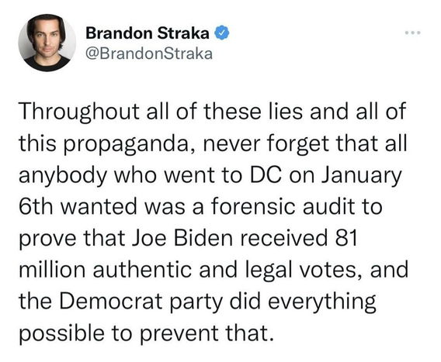This screenshot has width=441, height=362.
Task: Click the display name Brandon Straka
Action: [148, 33]
